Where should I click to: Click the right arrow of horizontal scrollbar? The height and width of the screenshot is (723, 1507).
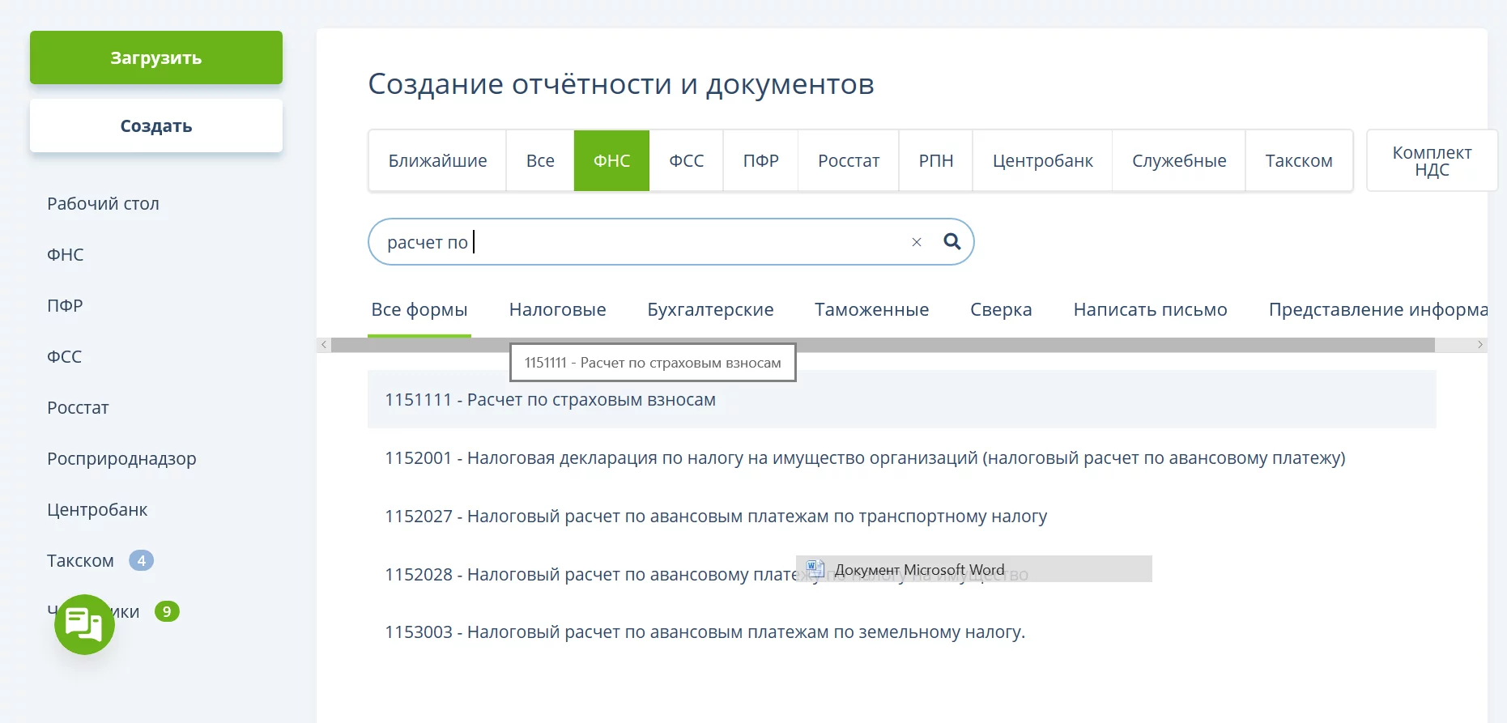[1479, 345]
